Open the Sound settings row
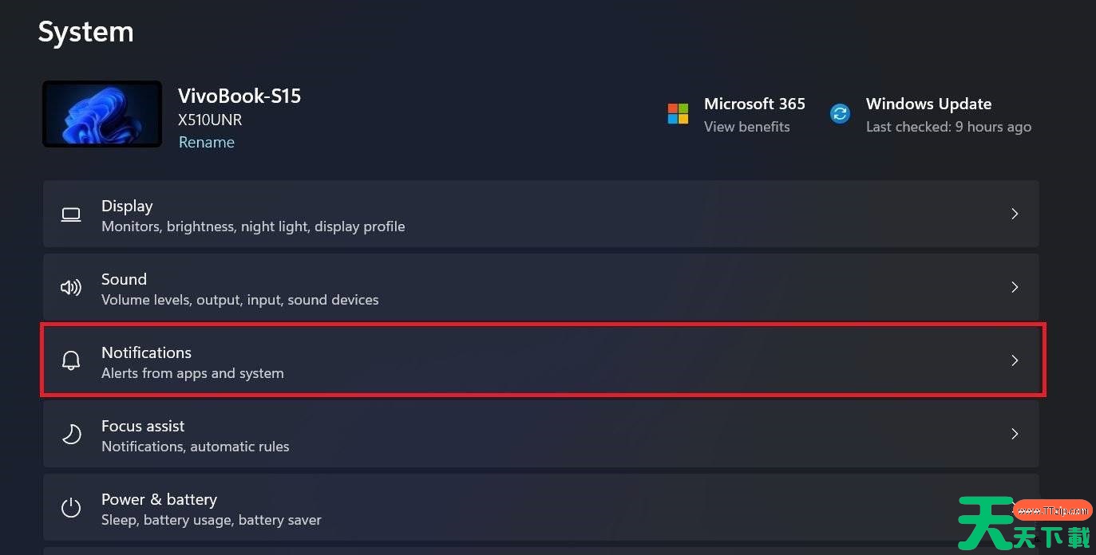 pos(540,287)
